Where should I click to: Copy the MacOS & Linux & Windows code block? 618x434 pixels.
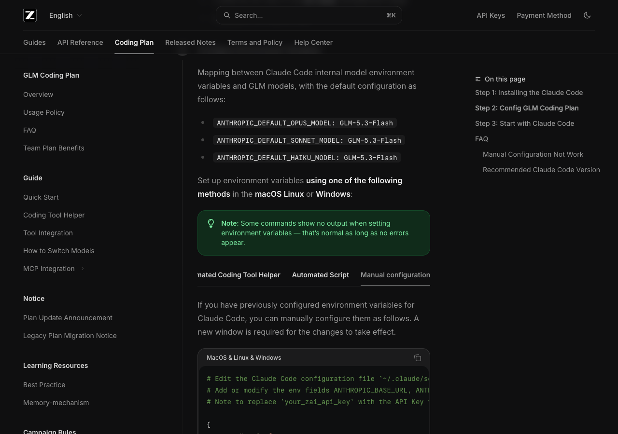(418, 358)
